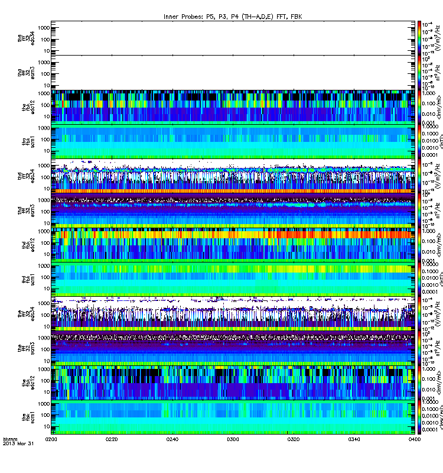
Task: Click the 'thd fbk edc12' y-axis label
Action: click(x=28, y=245)
